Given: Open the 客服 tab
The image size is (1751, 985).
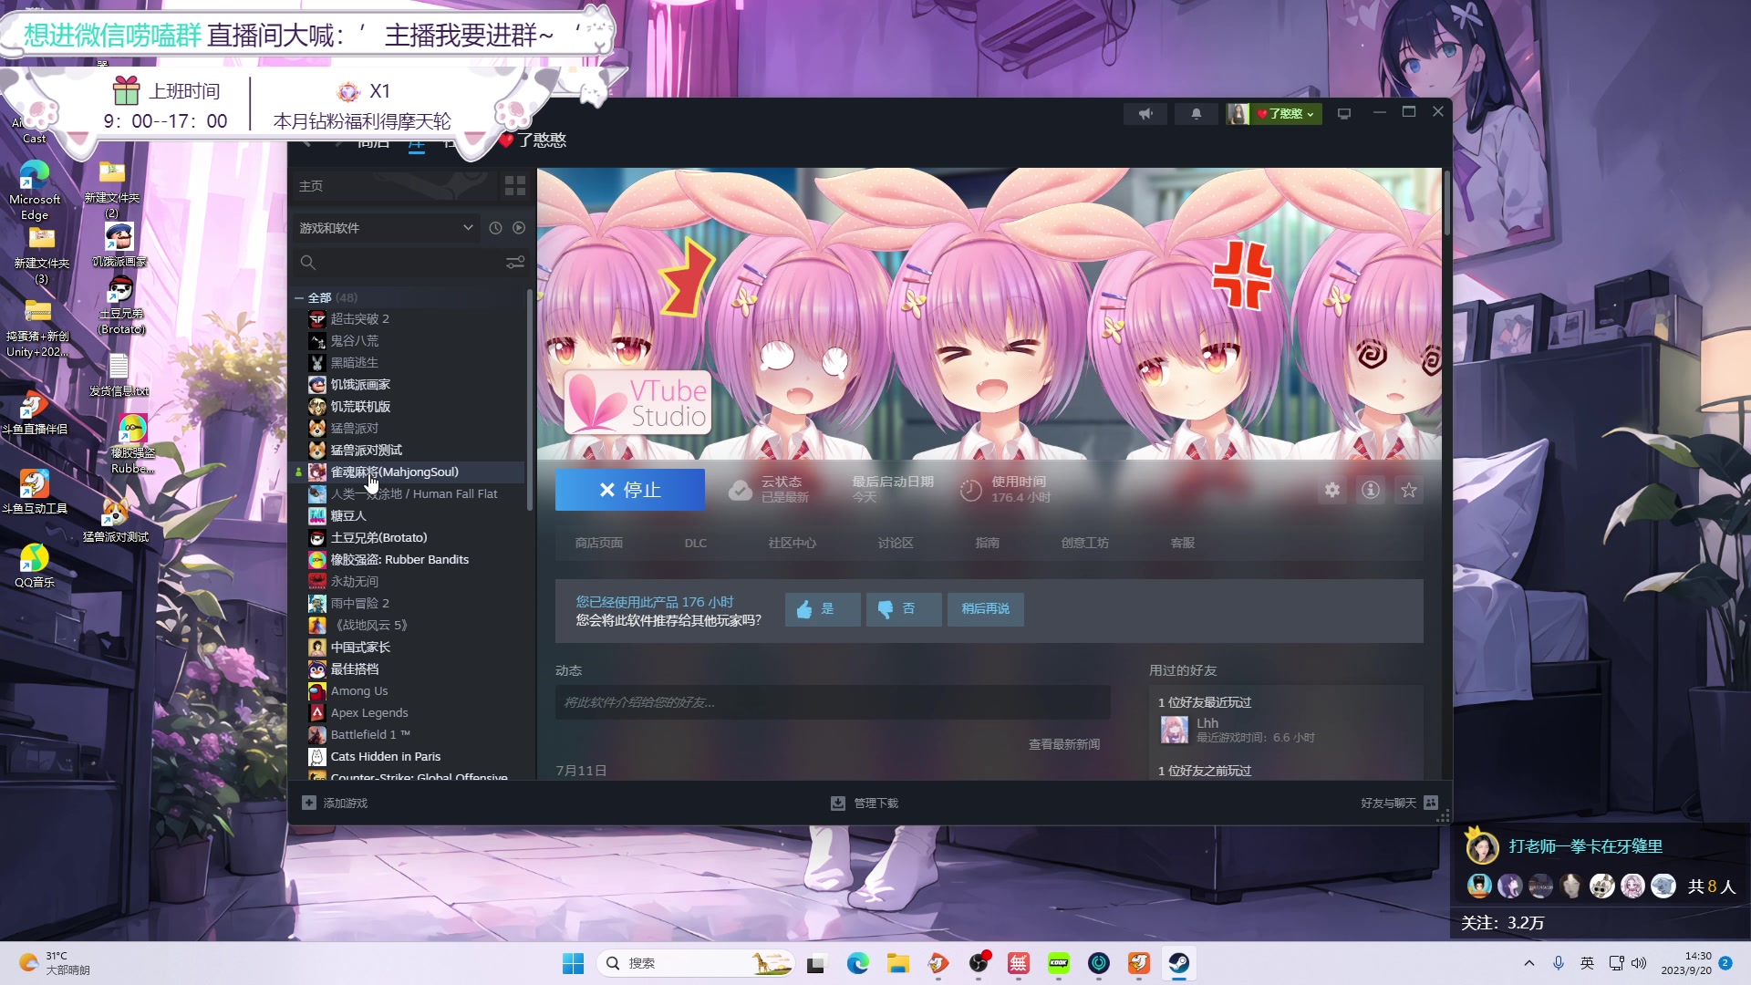Looking at the screenshot, I should 1182,543.
